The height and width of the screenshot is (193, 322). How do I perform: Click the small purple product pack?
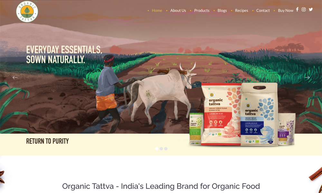click(x=287, y=129)
